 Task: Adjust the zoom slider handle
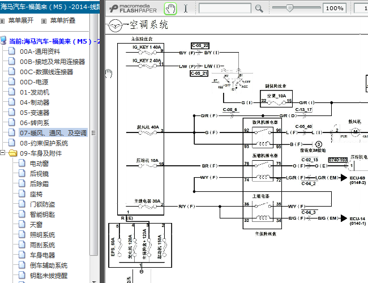pos(290,8)
